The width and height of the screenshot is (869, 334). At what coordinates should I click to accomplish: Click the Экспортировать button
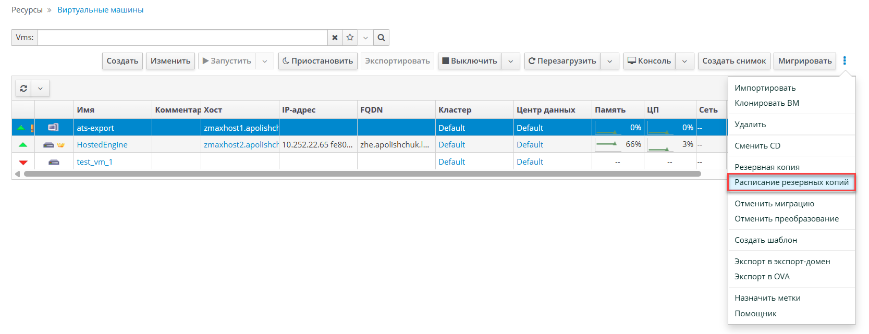[x=397, y=61]
